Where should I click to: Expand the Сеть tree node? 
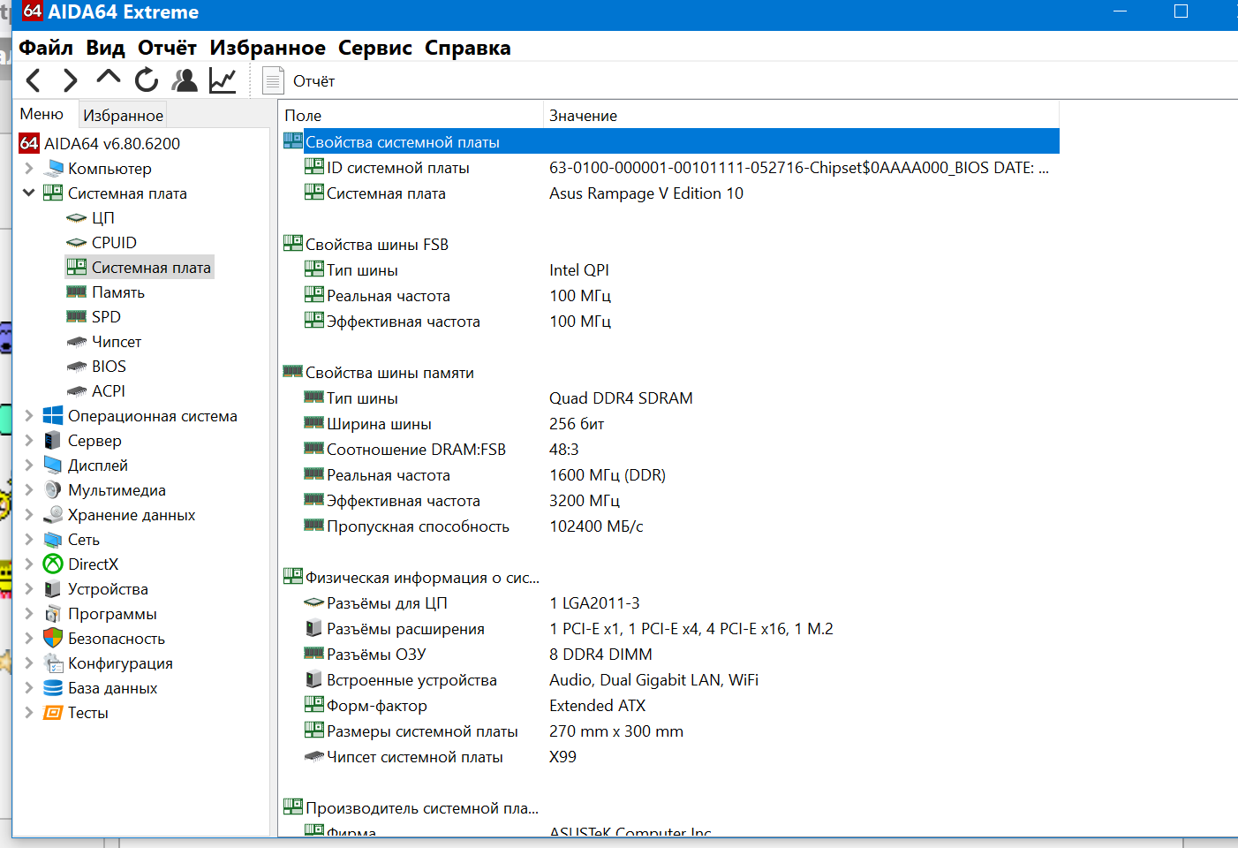pos(29,540)
